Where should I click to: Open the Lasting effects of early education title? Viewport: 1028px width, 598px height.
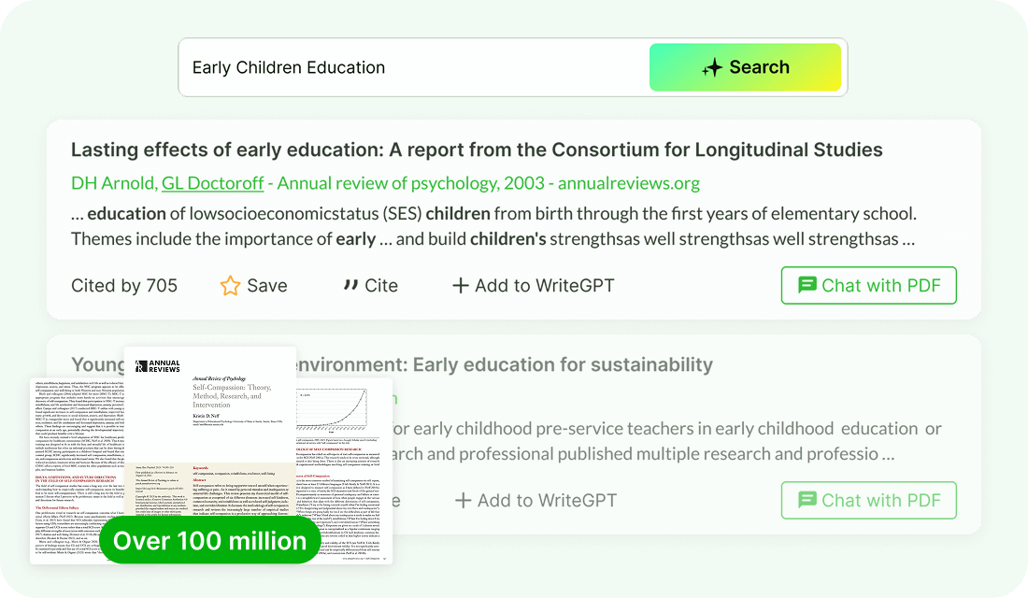pyautogui.click(x=477, y=149)
